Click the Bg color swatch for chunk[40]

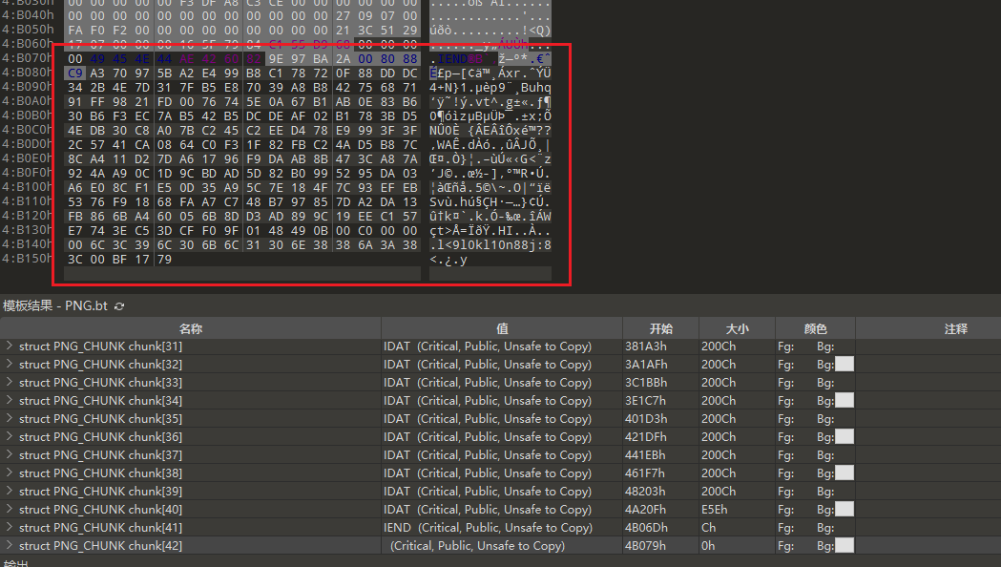(845, 510)
